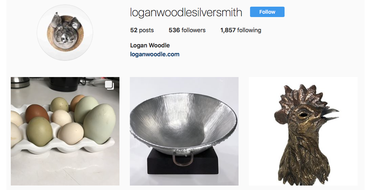371x190 pixels.
Task: Click the silver pig profile picture
Action: coord(65,33)
